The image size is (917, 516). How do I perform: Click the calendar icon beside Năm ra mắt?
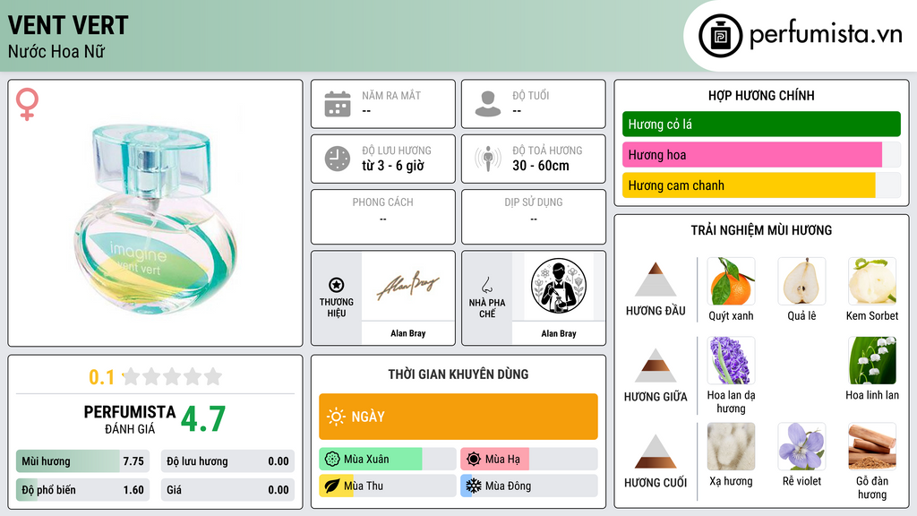[x=338, y=104]
